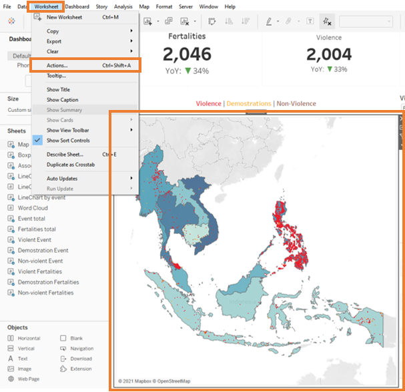
Task: Pick the Text object icon
Action: tap(11, 359)
